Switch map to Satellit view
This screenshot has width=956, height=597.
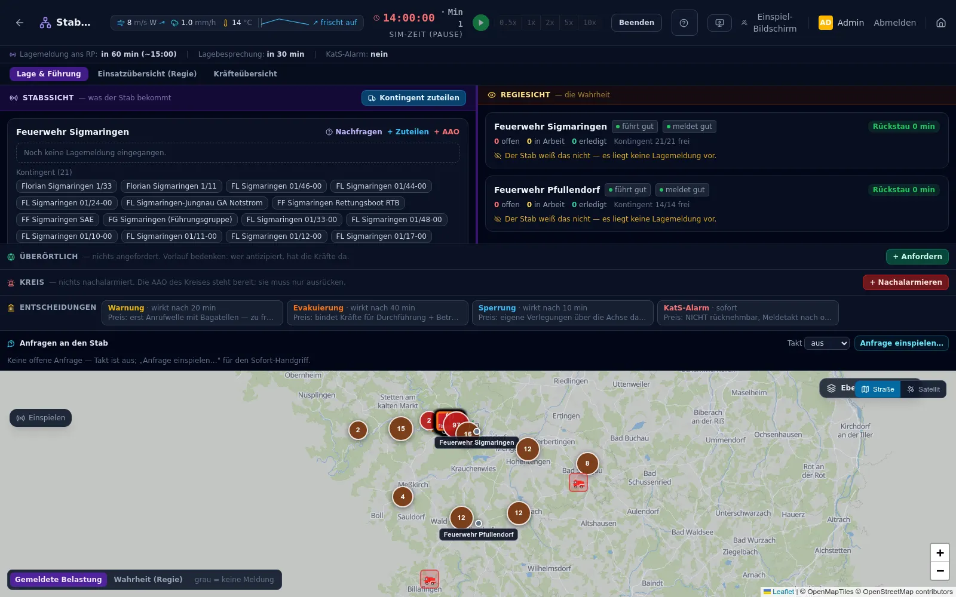pyautogui.click(x=923, y=389)
